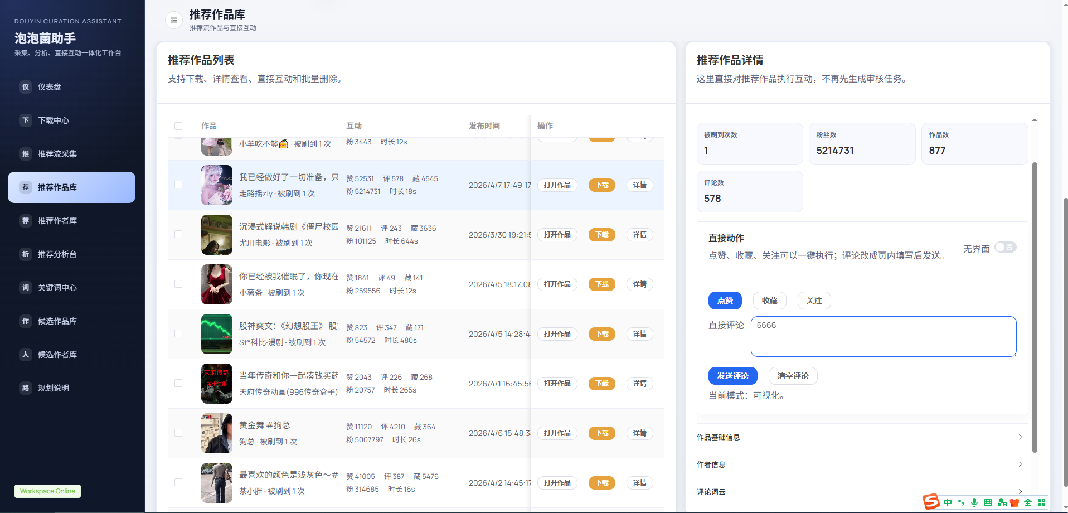The height and width of the screenshot is (513, 1068).
Task: Toggle the 无界面 switch on
Action: [1005, 247]
